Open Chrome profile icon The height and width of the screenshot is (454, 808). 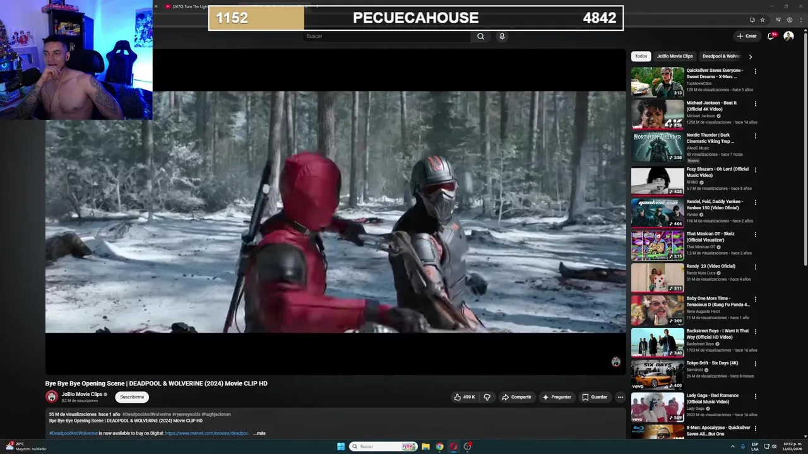789,20
